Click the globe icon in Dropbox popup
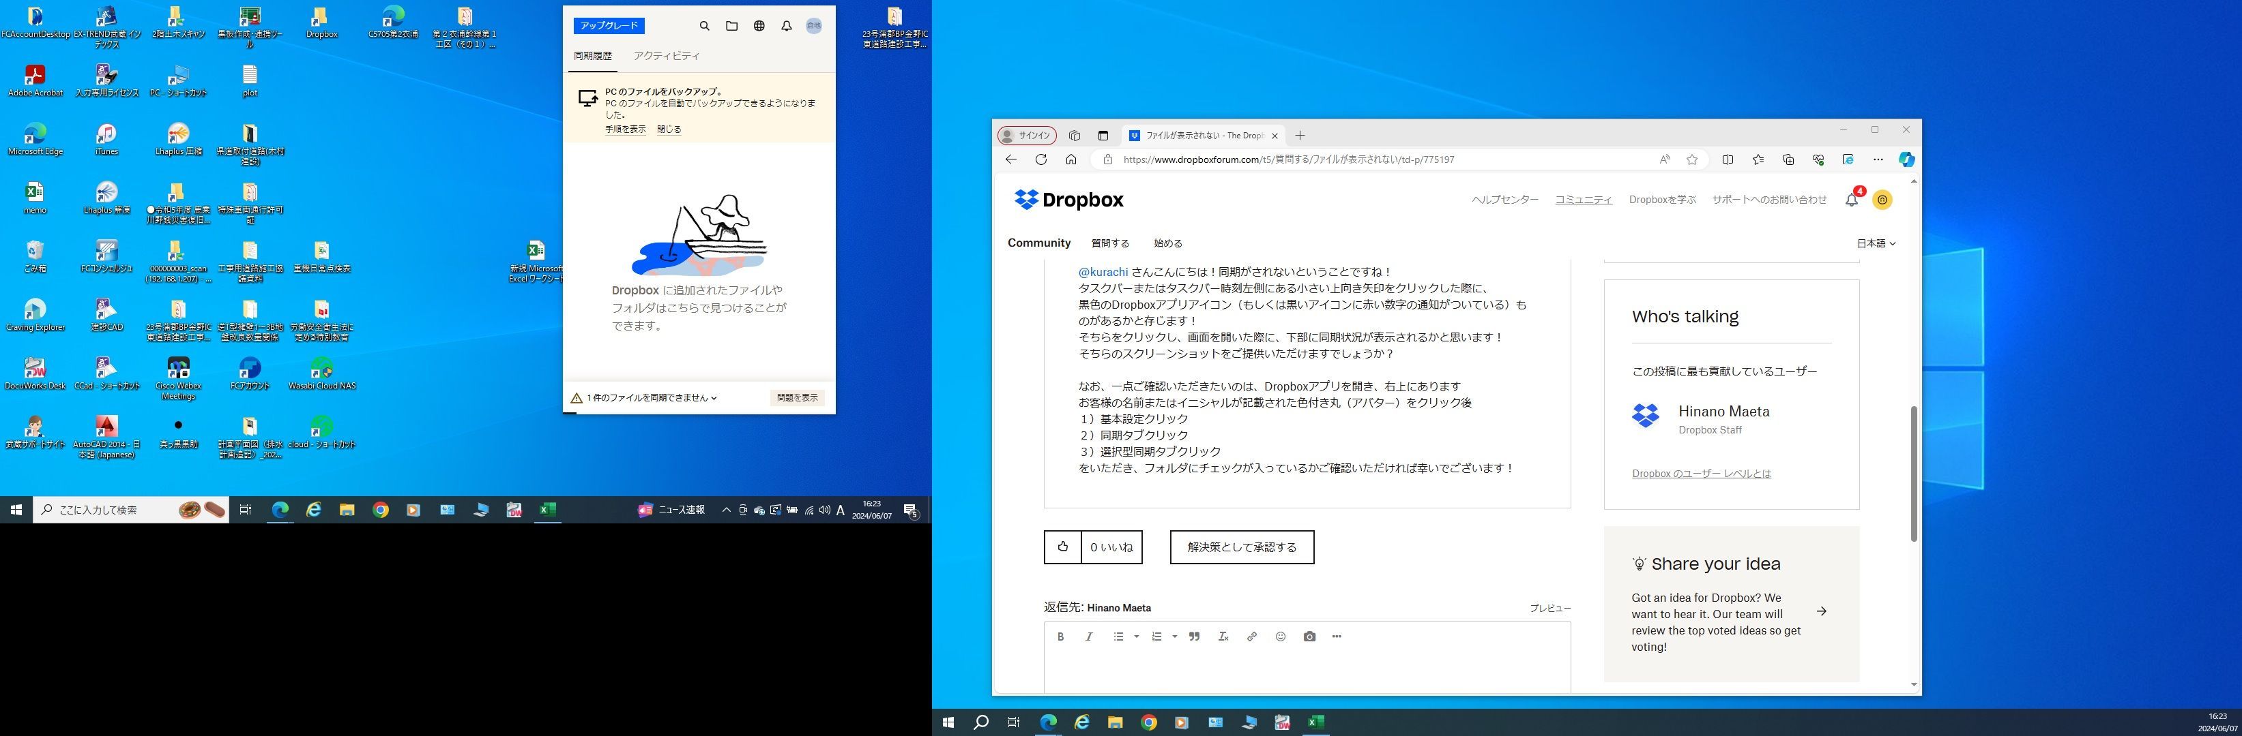 click(759, 26)
